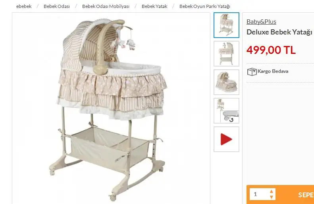The width and height of the screenshot is (314, 204).
Task: Decrease quantity with the down arrow
Action: (x=272, y=197)
